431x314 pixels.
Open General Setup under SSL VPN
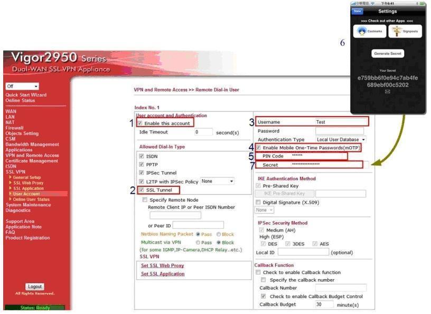[x=26, y=177]
